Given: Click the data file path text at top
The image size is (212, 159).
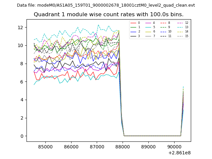Looking at the screenshot, I should click(106, 5).
